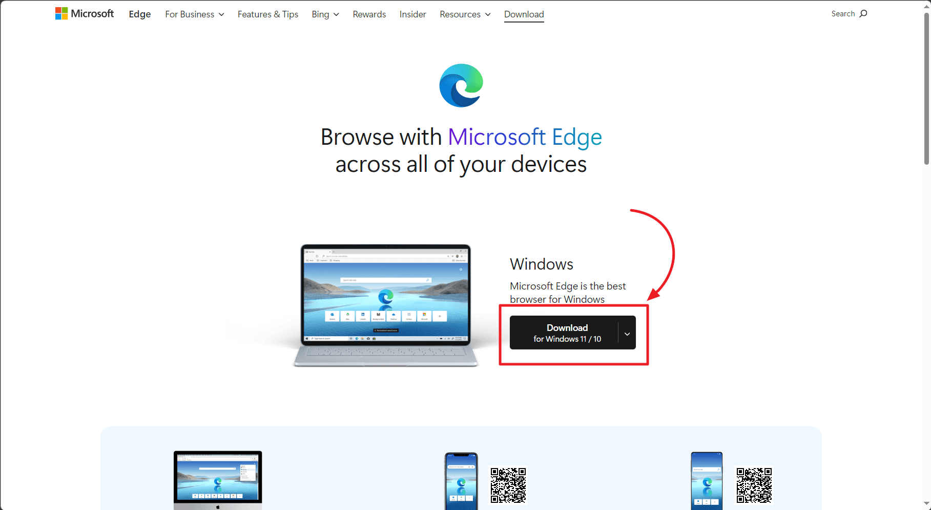Viewport: 931px width, 510px height.
Task: Click the second phone image
Action: [707, 481]
